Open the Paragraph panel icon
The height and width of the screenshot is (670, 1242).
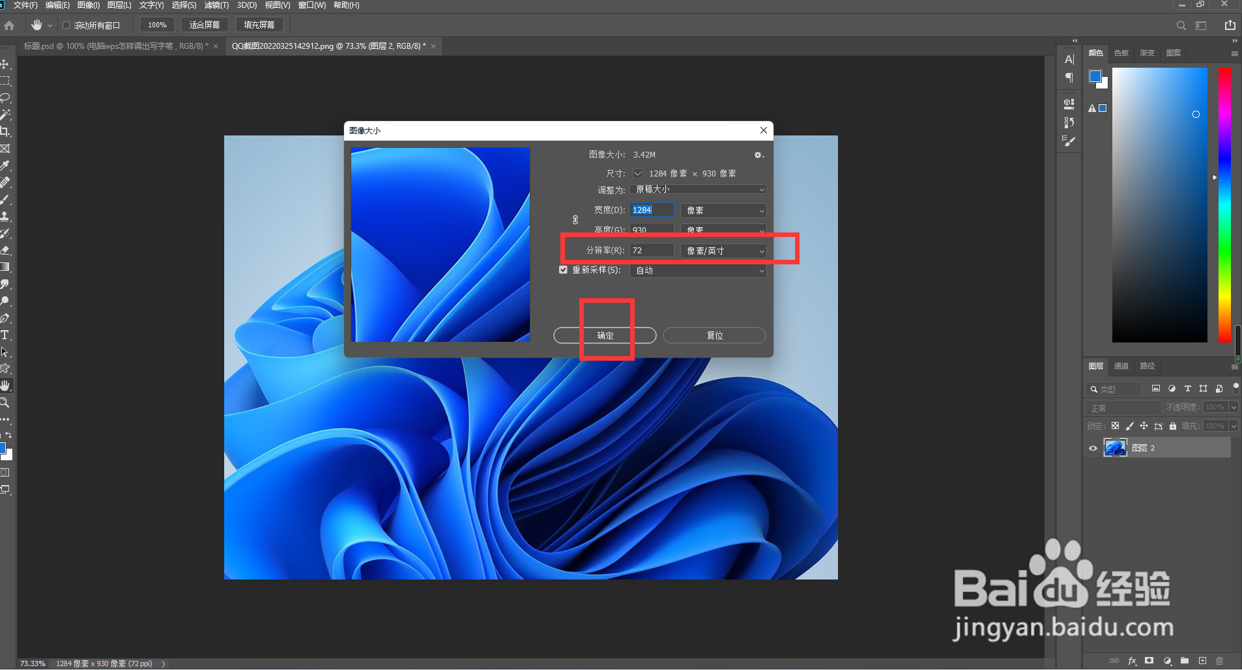(x=1069, y=77)
